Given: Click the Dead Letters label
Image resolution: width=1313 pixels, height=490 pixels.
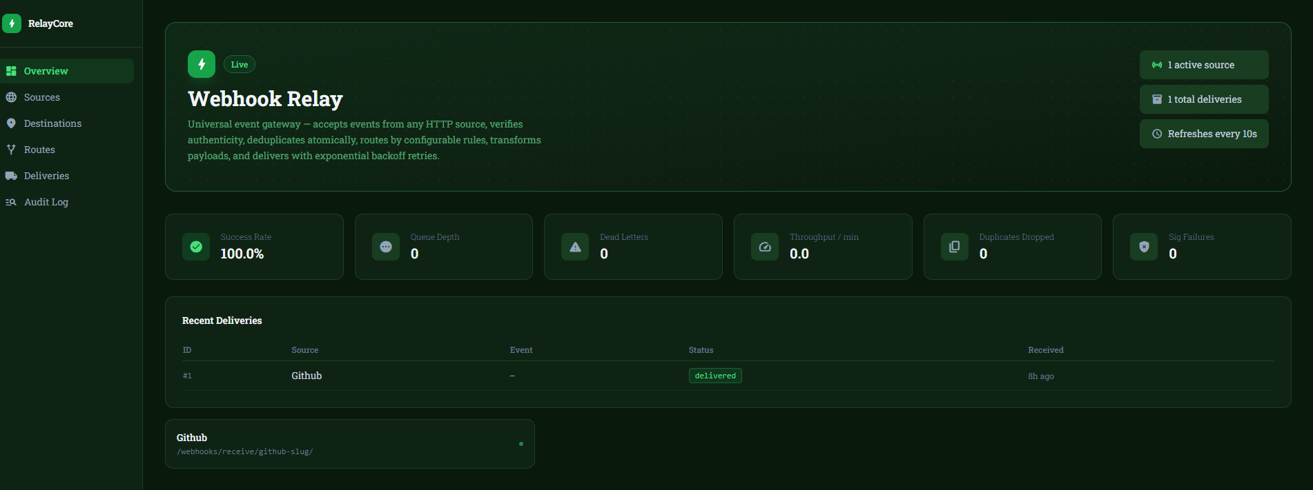Looking at the screenshot, I should (624, 237).
